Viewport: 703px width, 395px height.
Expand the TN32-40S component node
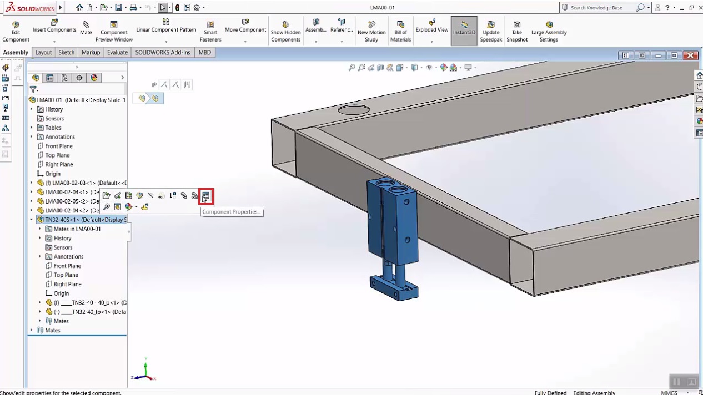tap(32, 219)
